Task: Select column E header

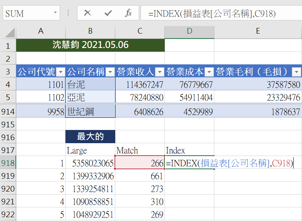Action: [x=258, y=32]
